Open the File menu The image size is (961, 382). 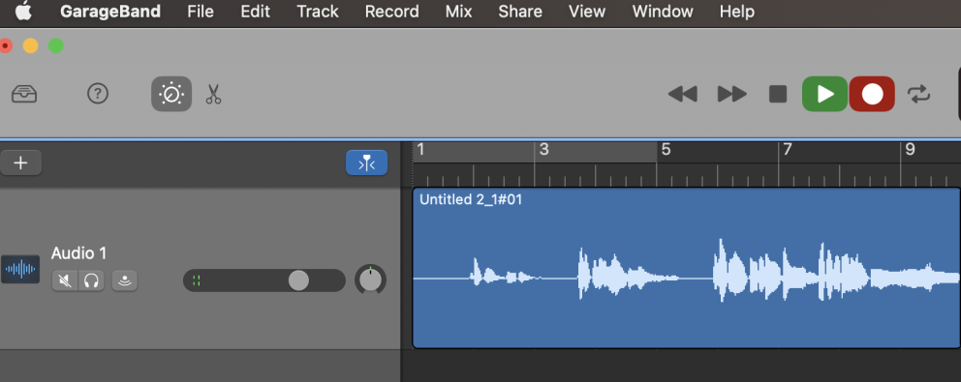point(201,12)
